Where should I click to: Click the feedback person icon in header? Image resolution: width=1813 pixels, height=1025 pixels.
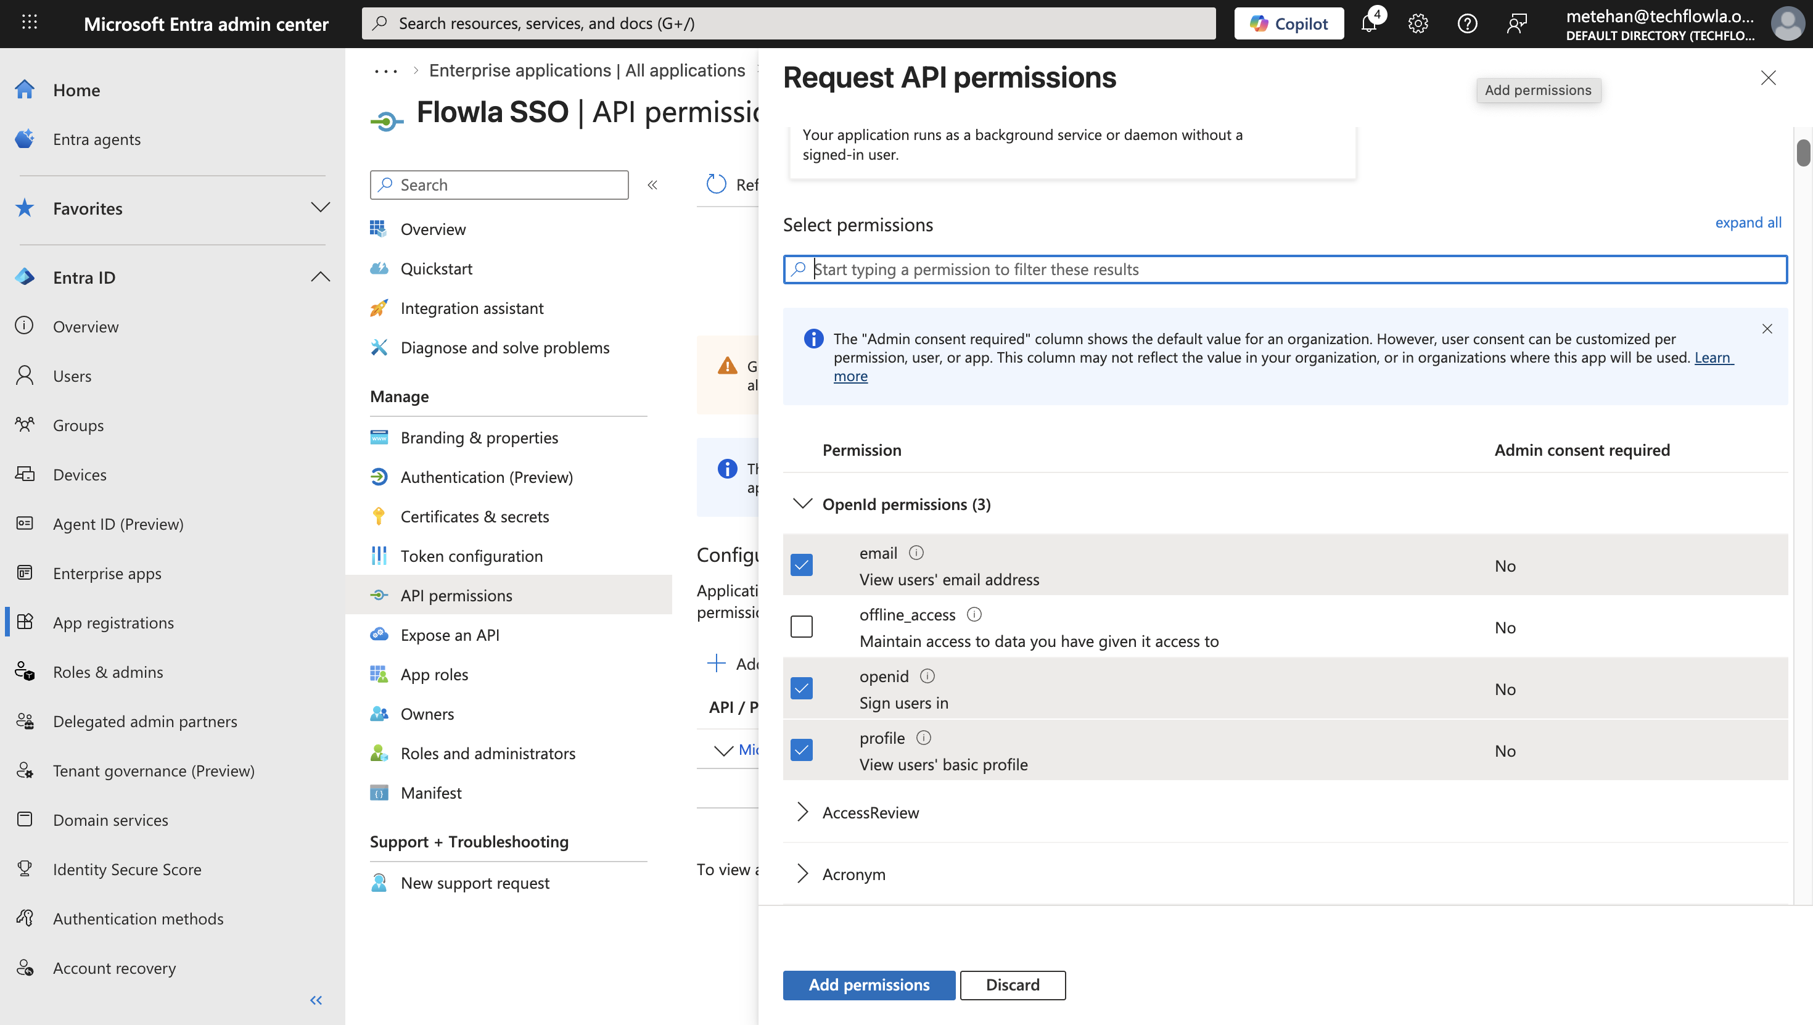[x=1517, y=23]
